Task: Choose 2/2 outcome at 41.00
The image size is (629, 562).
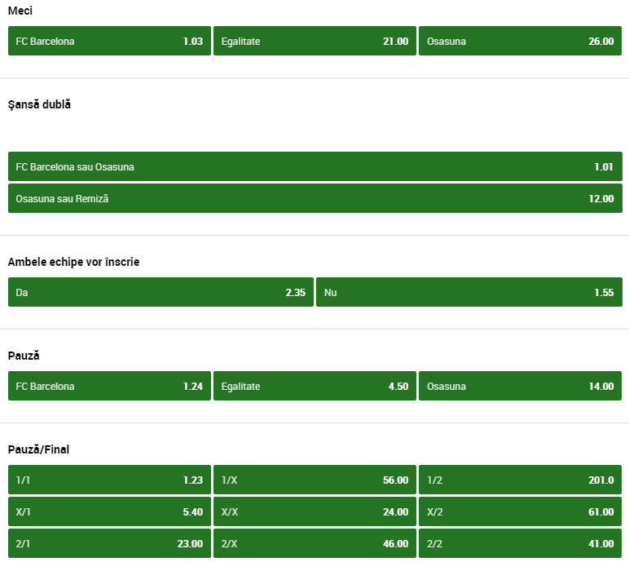Action: (520, 543)
